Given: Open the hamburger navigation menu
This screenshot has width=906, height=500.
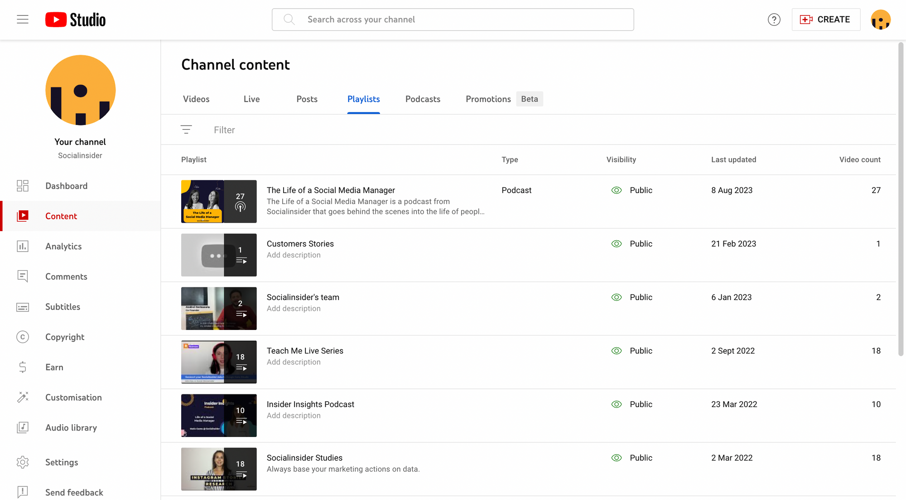Looking at the screenshot, I should tap(23, 19).
